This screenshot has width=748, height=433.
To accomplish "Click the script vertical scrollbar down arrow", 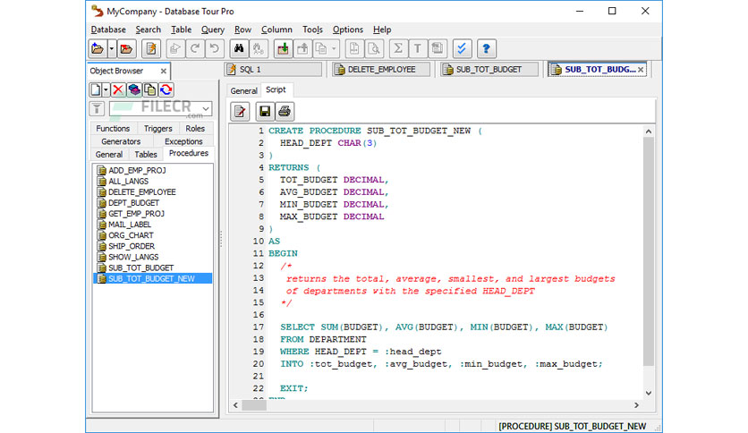I will pos(649,394).
